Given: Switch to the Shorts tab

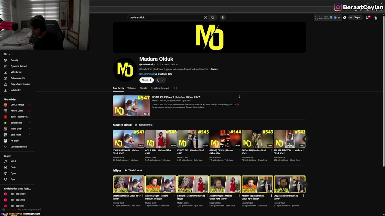Looking at the screenshot, I should (x=143, y=88).
